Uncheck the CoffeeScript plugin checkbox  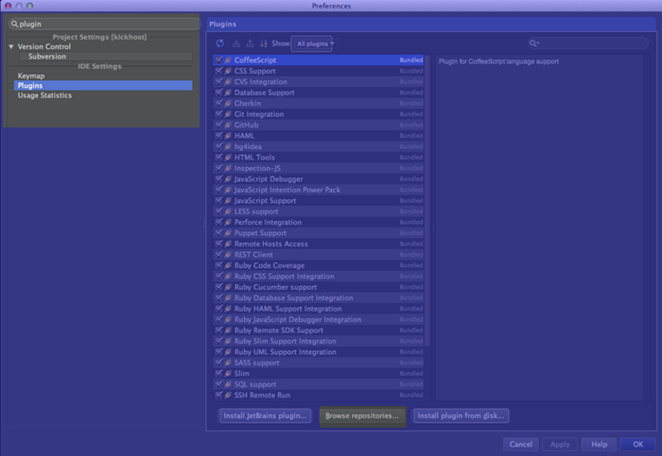tap(218, 59)
